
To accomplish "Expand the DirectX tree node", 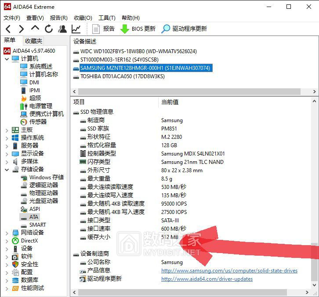I will pos(7,241).
